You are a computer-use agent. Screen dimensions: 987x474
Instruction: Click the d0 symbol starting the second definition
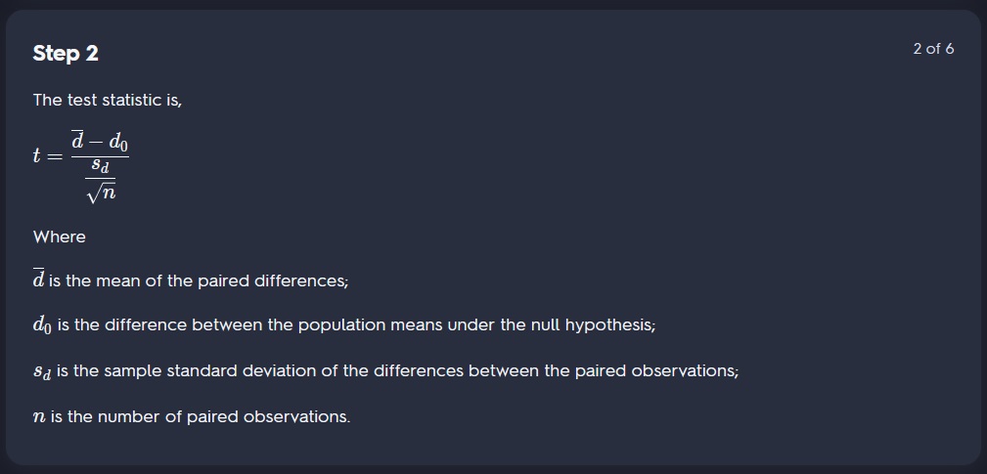pos(41,325)
